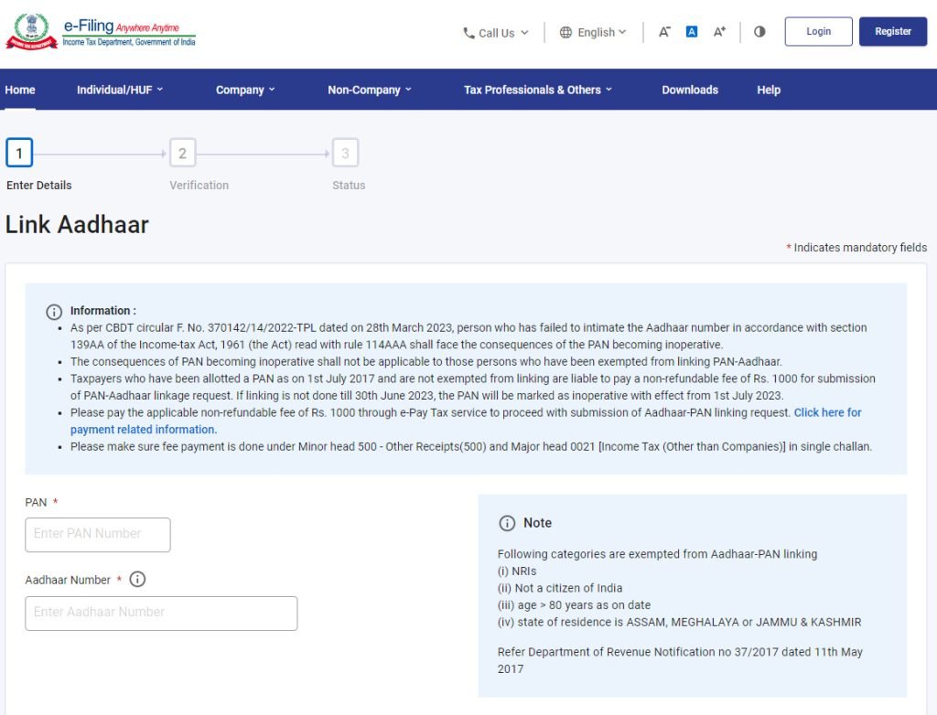Select step 3 Status
The width and height of the screenshot is (937, 715).
tap(345, 153)
